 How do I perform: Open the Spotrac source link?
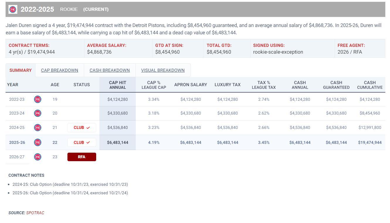[x=35, y=213]
